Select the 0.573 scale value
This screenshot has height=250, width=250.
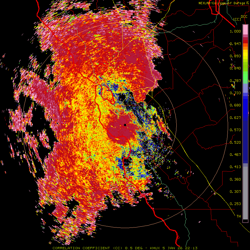pyautogui.click(x=235, y=130)
